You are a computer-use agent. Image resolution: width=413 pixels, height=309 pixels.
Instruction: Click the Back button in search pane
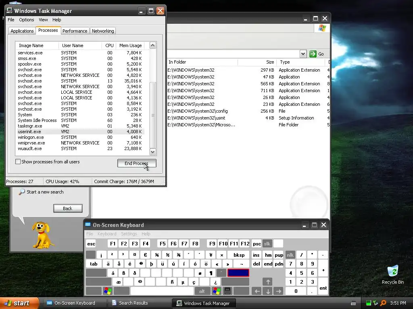click(68, 208)
